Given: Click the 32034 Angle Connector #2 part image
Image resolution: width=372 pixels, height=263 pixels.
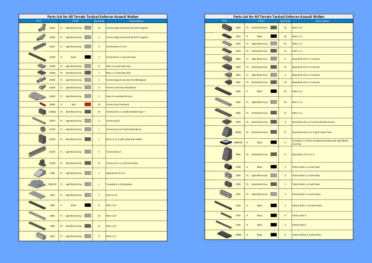Looking at the screenshot, I should pyautogui.click(x=41, y=80).
